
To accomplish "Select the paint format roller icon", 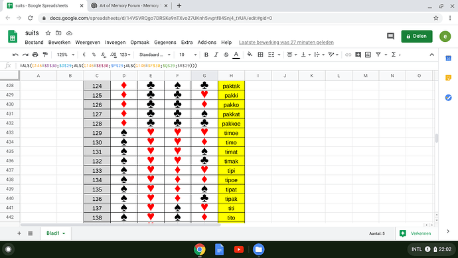I will click(x=45, y=55).
